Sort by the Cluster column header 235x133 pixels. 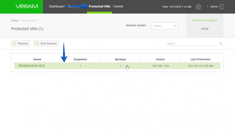point(161,59)
